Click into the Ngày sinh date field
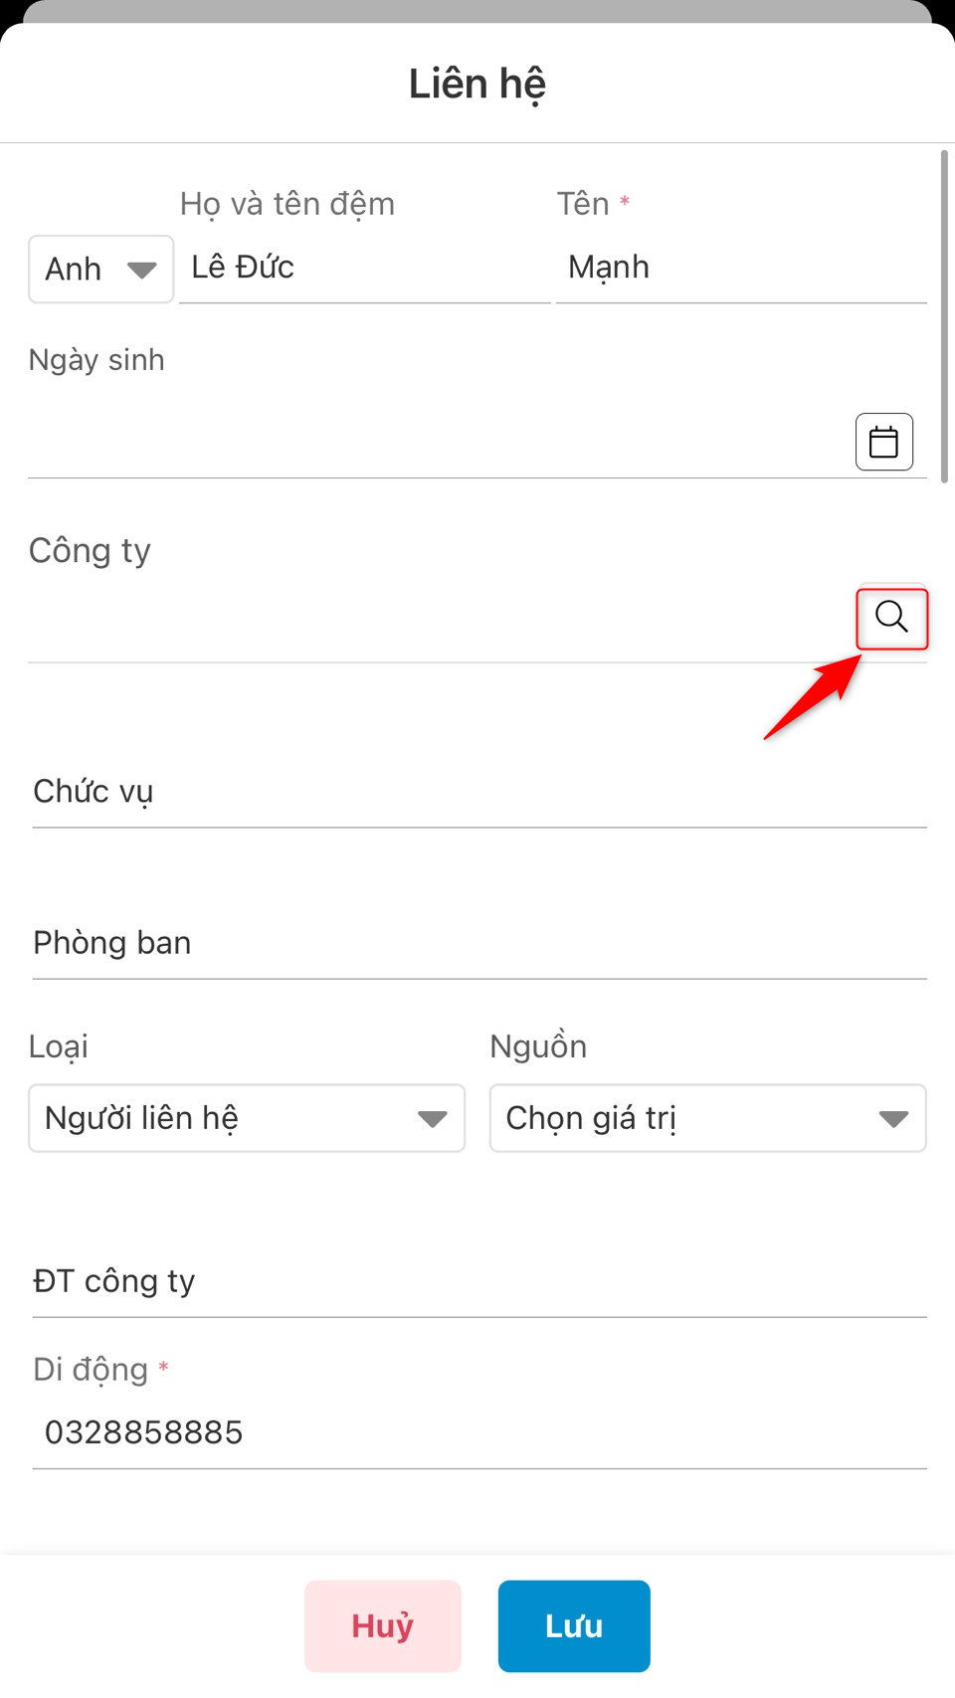Image resolution: width=955 pixels, height=1698 pixels. click(440, 442)
